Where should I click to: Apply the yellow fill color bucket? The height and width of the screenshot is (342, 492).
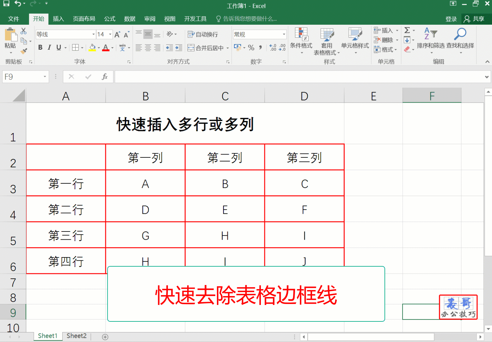92,47
